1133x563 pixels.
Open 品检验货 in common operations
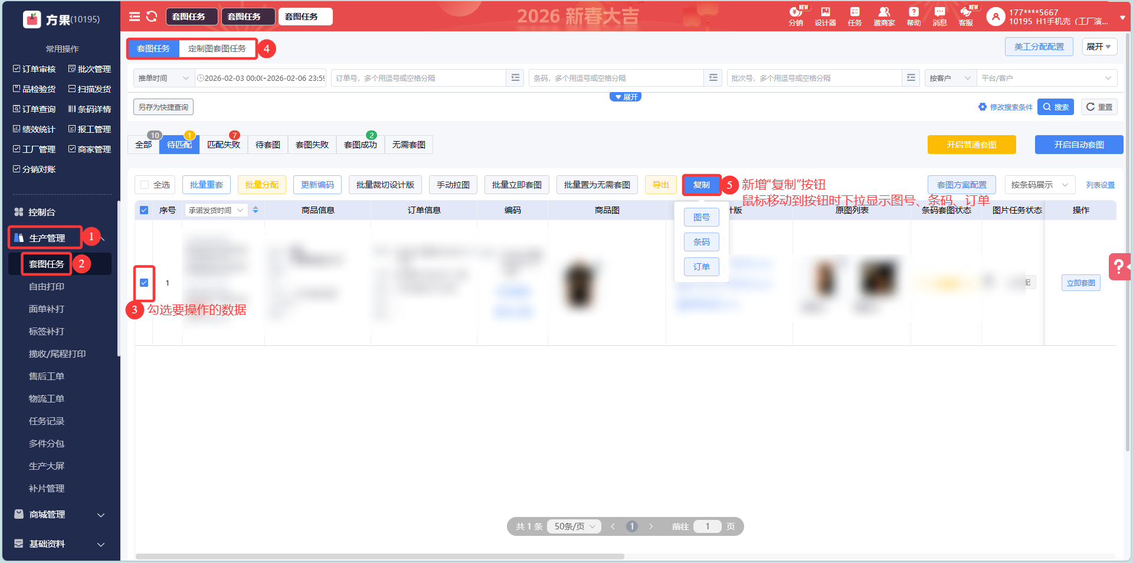point(34,89)
